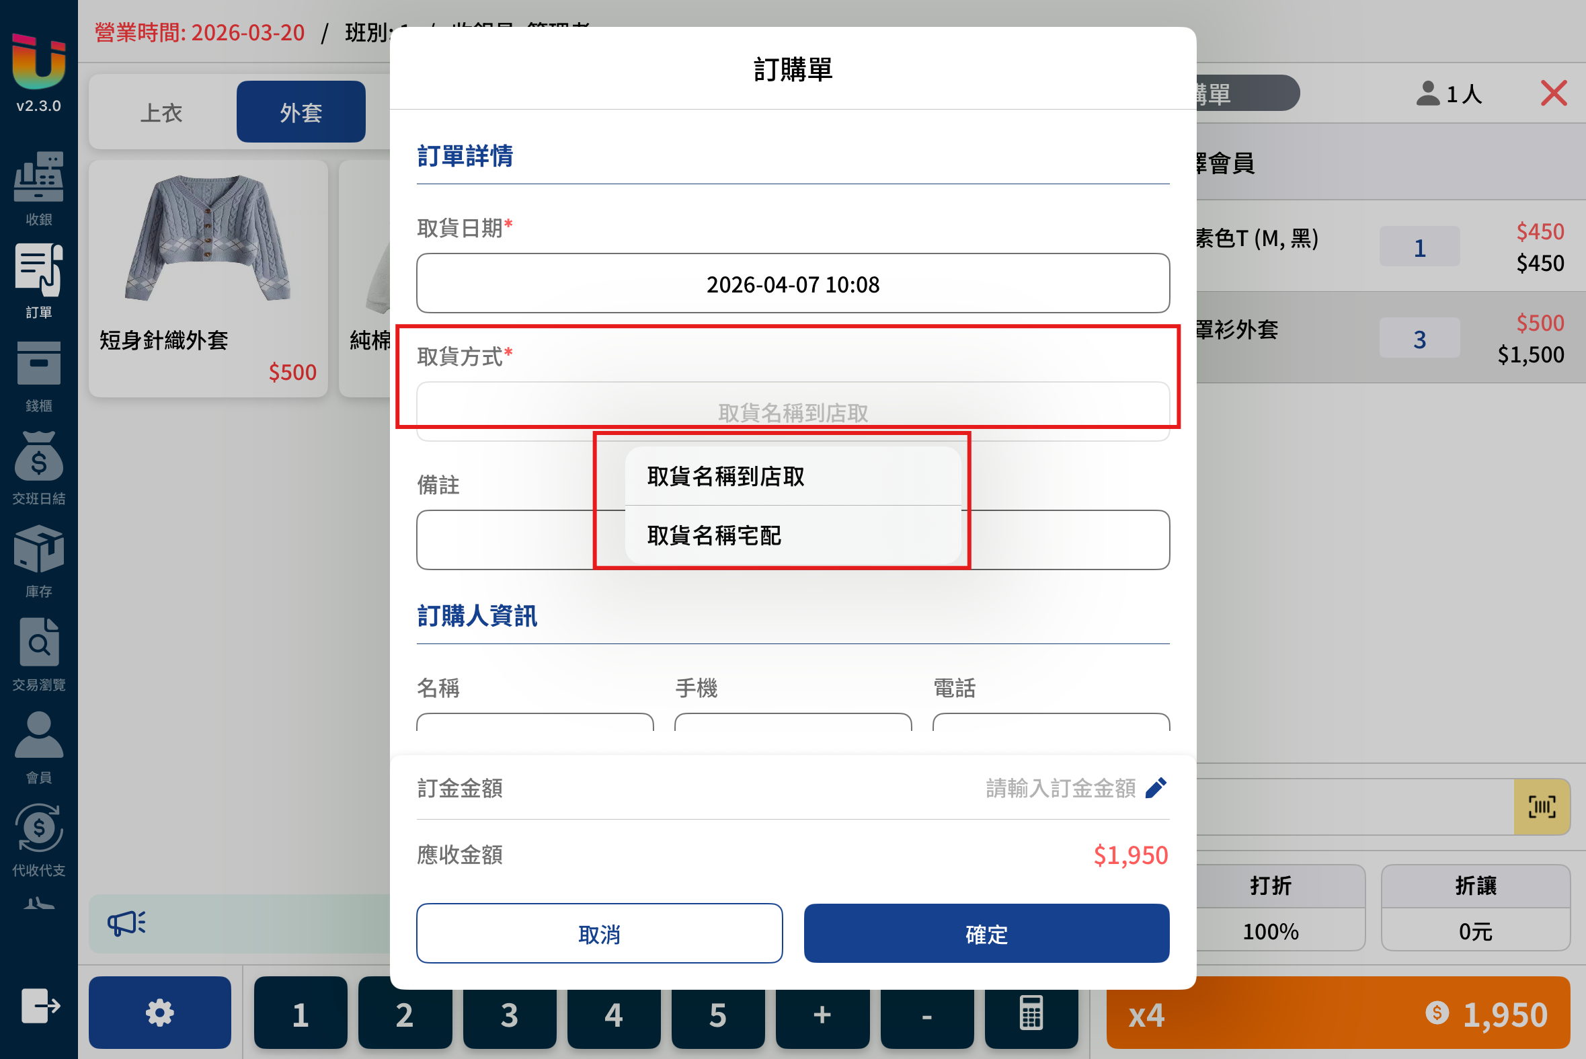The width and height of the screenshot is (1586, 1059).
Task: Click the pencil edit icon for 訂金金額
Action: pyautogui.click(x=1155, y=788)
